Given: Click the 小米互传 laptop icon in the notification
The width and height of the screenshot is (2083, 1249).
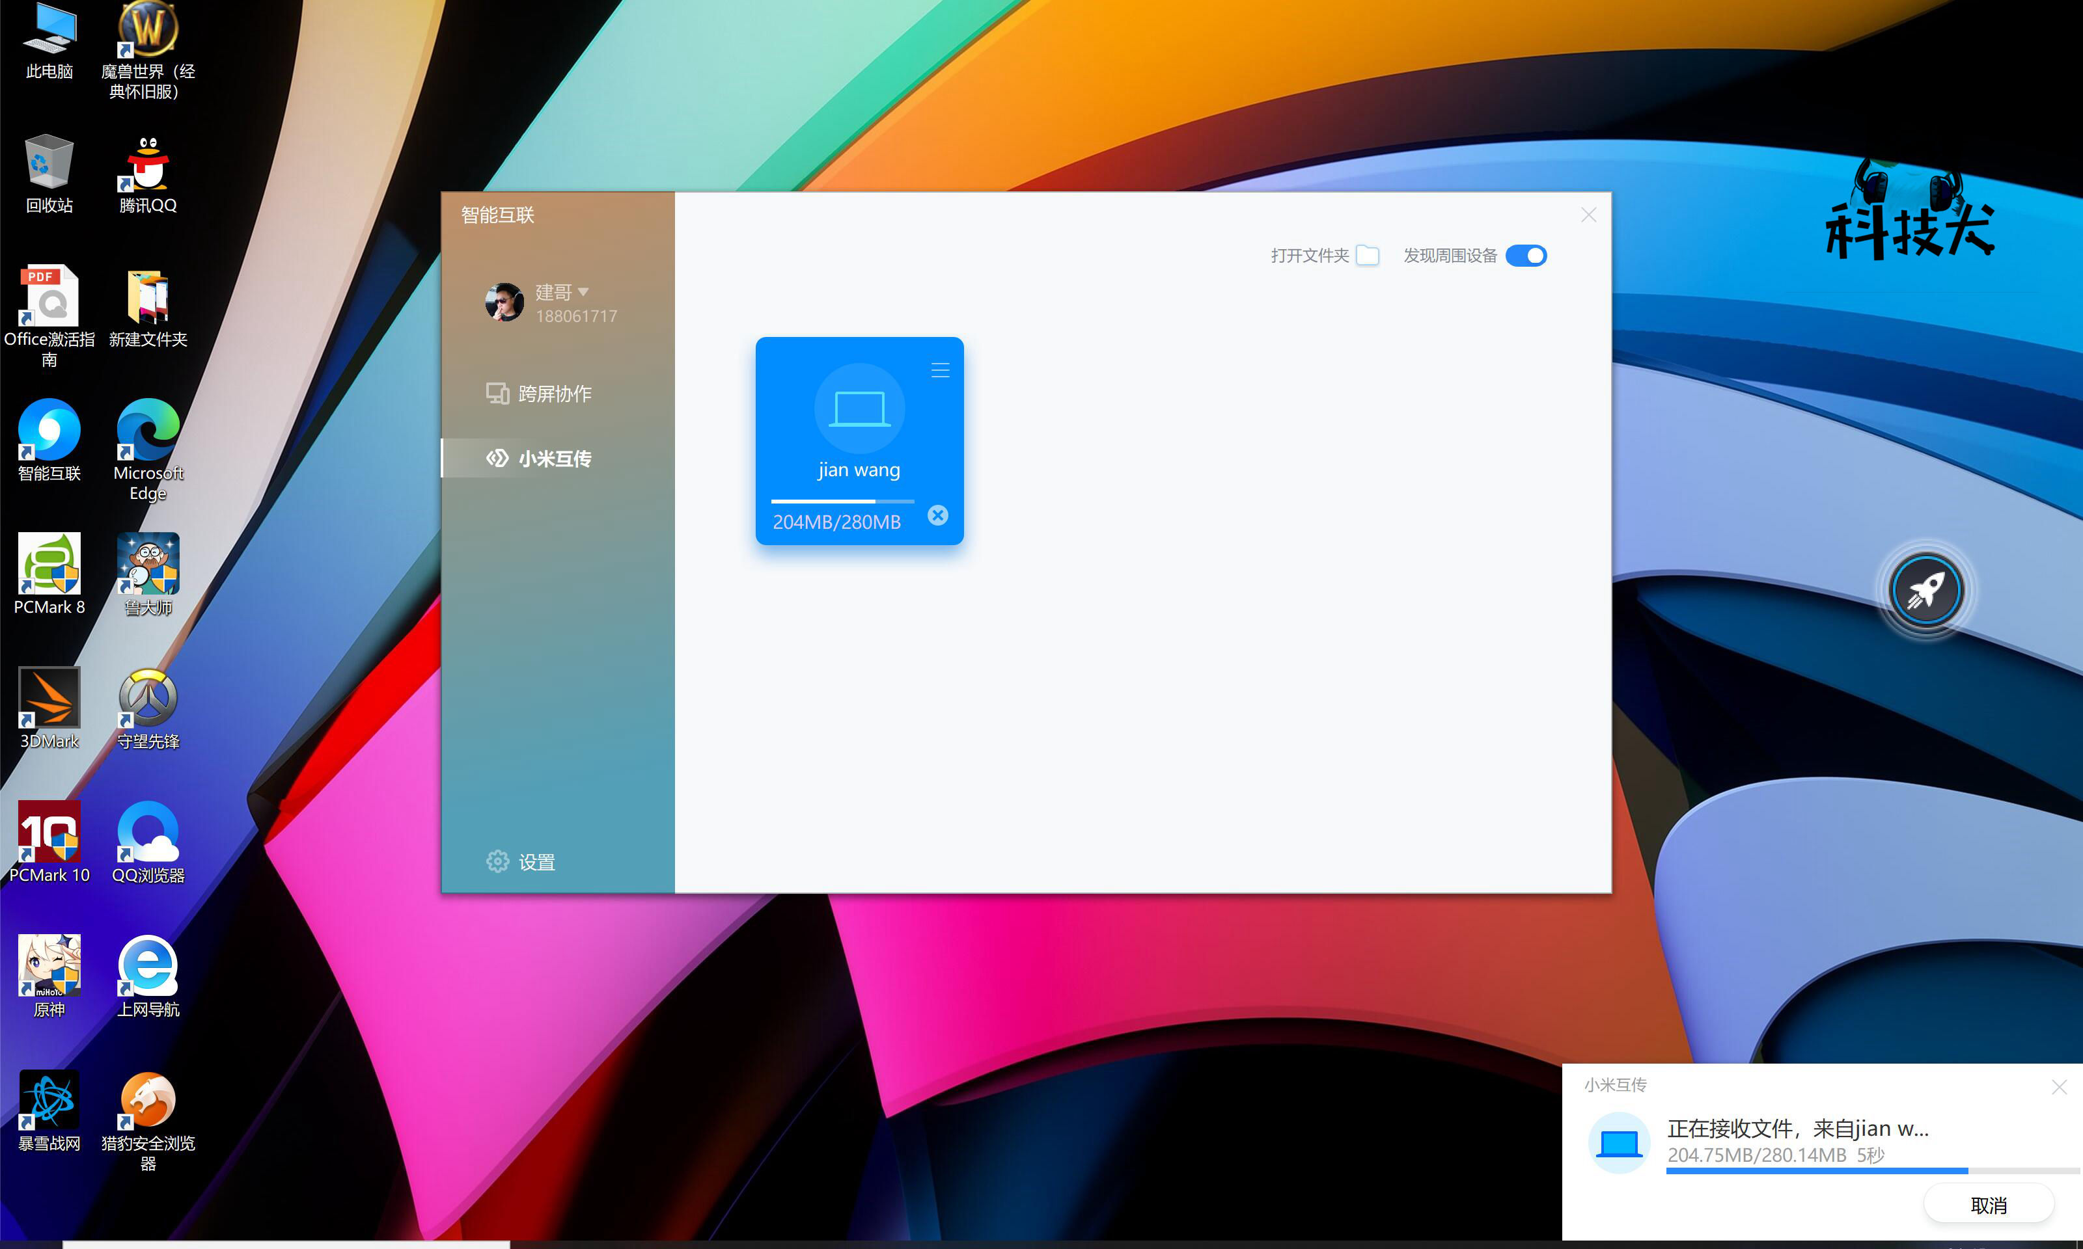Looking at the screenshot, I should pyautogui.click(x=1619, y=1142).
